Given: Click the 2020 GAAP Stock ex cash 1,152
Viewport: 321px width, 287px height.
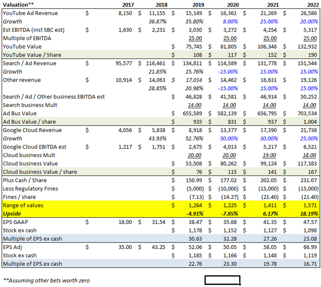Looking at the screenshot, I should (x=230, y=230).
